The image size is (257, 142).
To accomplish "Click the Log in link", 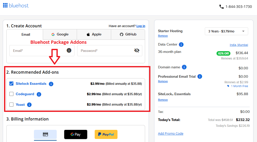I will pyautogui.click(x=141, y=26).
